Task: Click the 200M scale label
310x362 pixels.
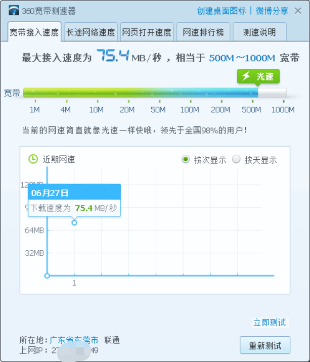Action: tap(220, 109)
